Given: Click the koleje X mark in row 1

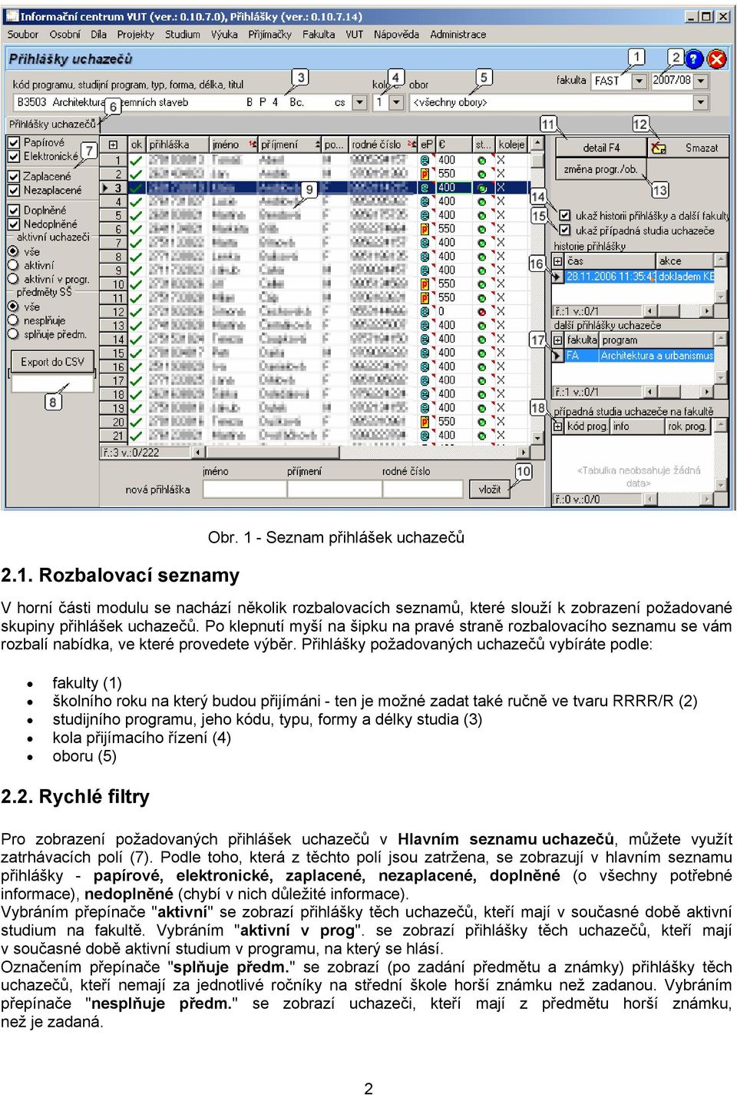Looking at the screenshot, I should coord(501,161).
